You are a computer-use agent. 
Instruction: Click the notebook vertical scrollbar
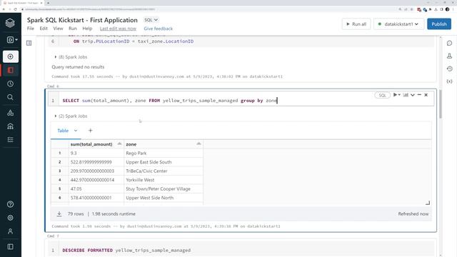click(441, 104)
